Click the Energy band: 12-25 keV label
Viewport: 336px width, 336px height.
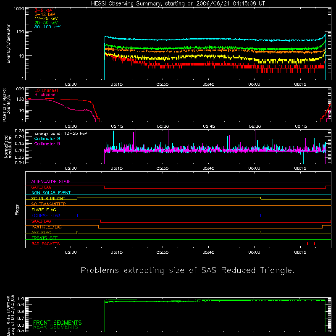click(61, 134)
